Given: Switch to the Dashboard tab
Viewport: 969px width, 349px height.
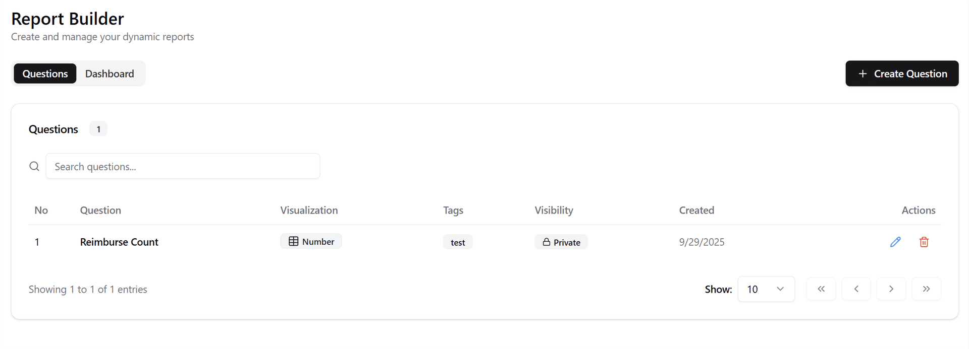Looking at the screenshot, I should point(110,74).
